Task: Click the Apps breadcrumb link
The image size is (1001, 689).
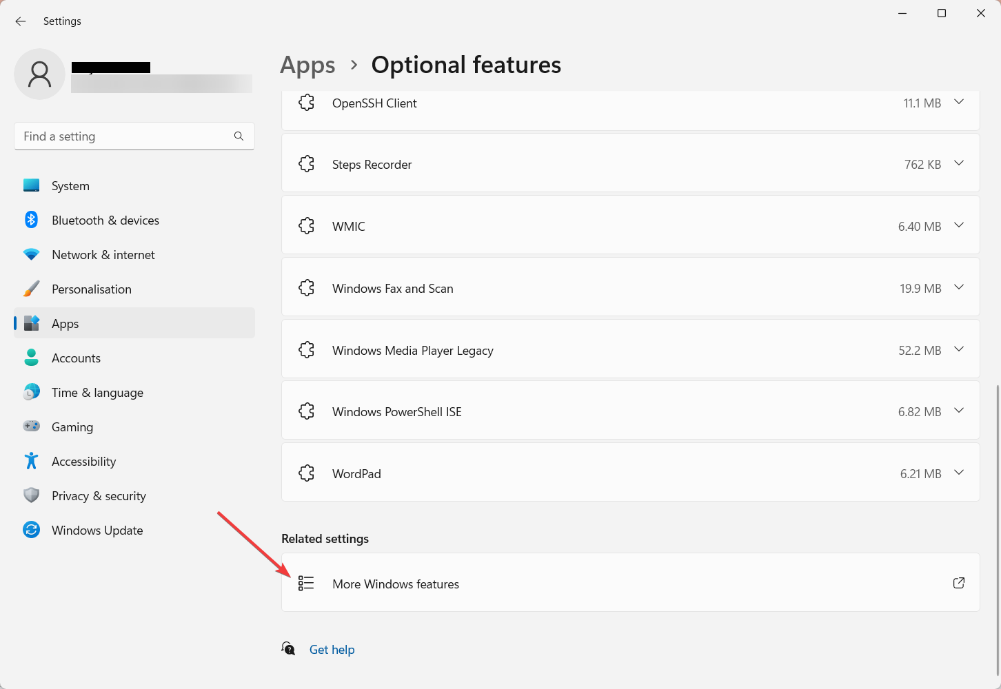Action: (307, 65)
